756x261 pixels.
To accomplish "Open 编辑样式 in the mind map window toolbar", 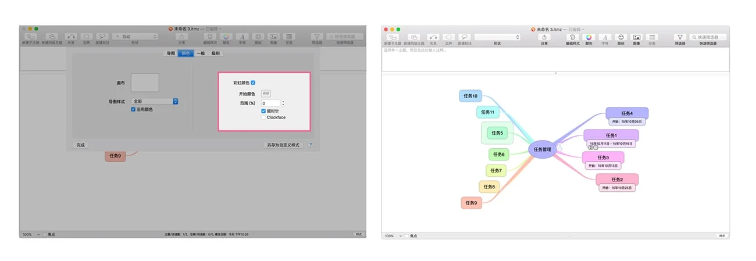I will click(x=572, y=37).
